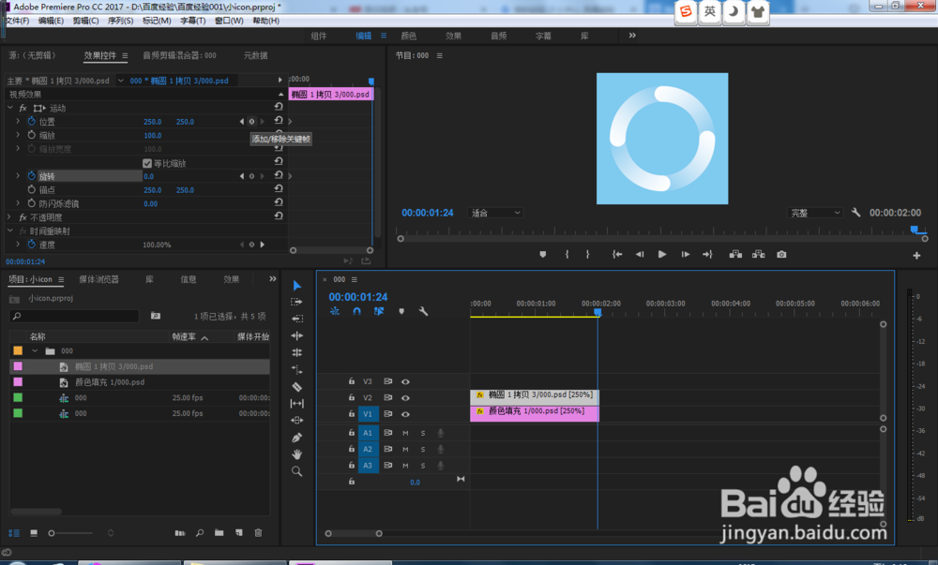Step back one frame in Program monitor
938x565 pixels.
click(640, 255)
